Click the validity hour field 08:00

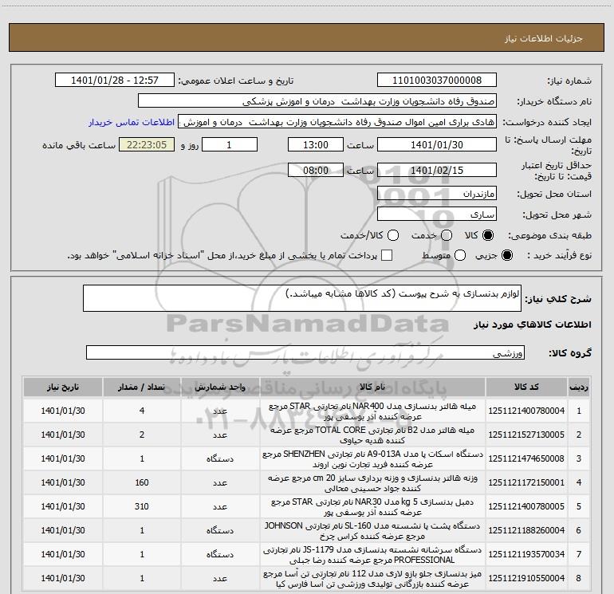(x=316, y=170)
